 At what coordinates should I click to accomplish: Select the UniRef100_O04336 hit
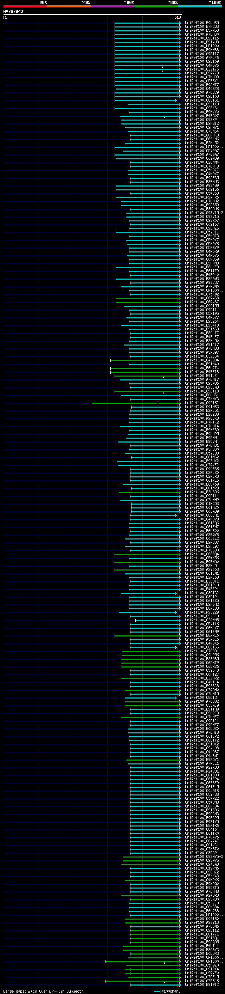202,469
